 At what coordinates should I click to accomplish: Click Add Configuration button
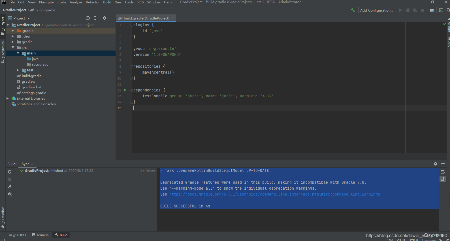click(x=377, y=10)
